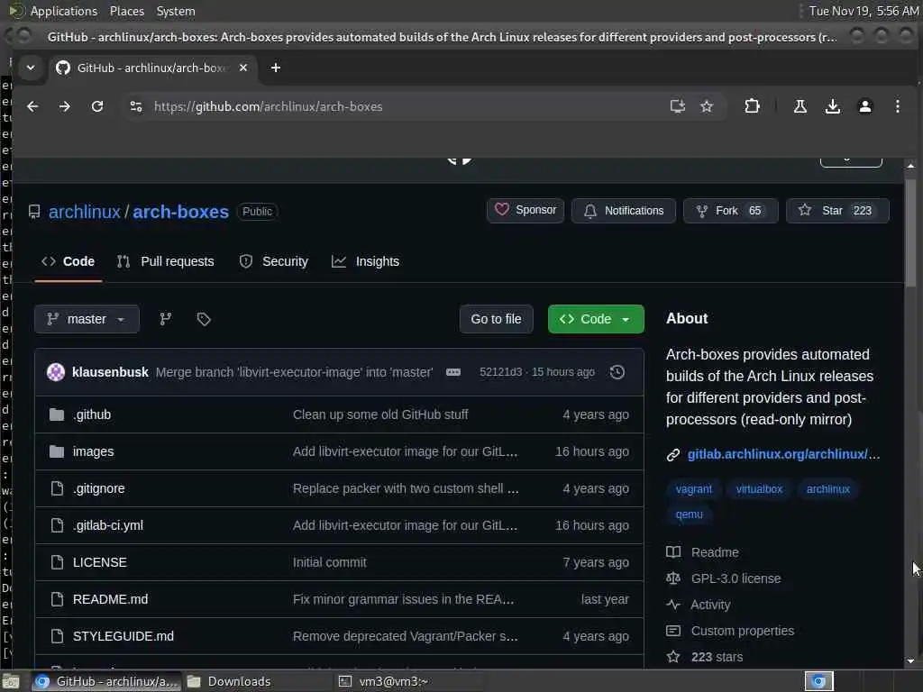Switch to the Security tab
Viewport: 923px width, 692px height.
(x=274, y=261)
